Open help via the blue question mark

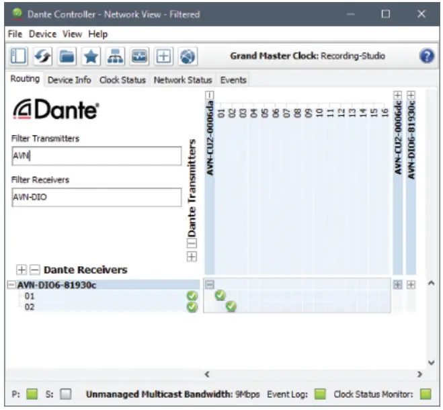[427, 56]
